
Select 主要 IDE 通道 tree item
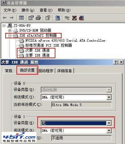tap(37, 55)
